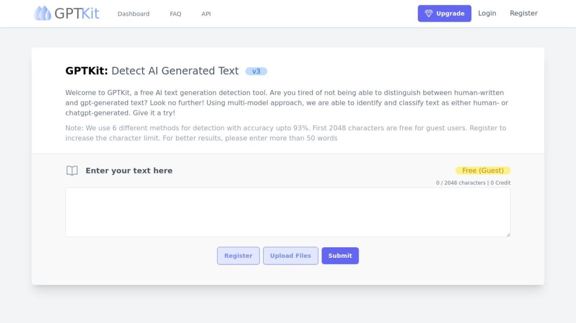The width and height of the screenshot is (576, 323).
Task: Click the 'Enter your text here' label
Action: [129, 171]
